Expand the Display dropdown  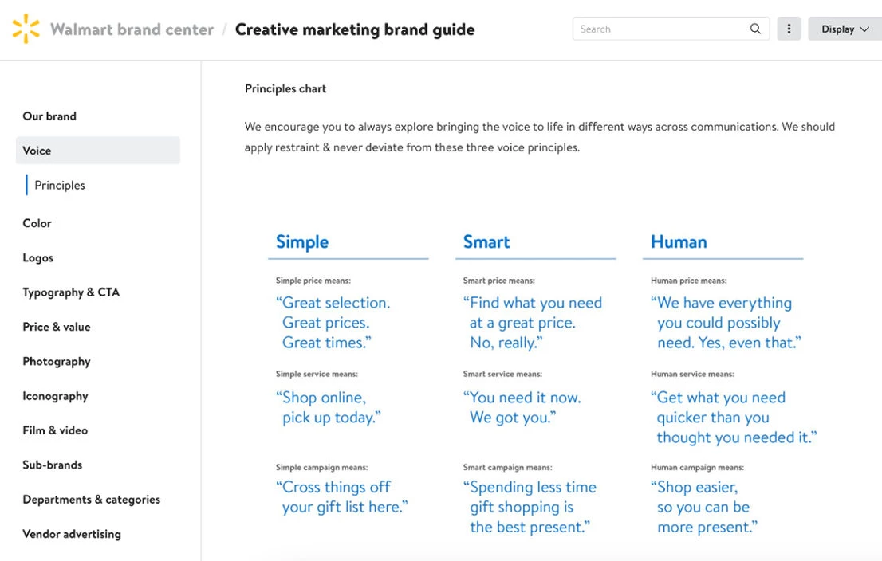tap(845, 29)
